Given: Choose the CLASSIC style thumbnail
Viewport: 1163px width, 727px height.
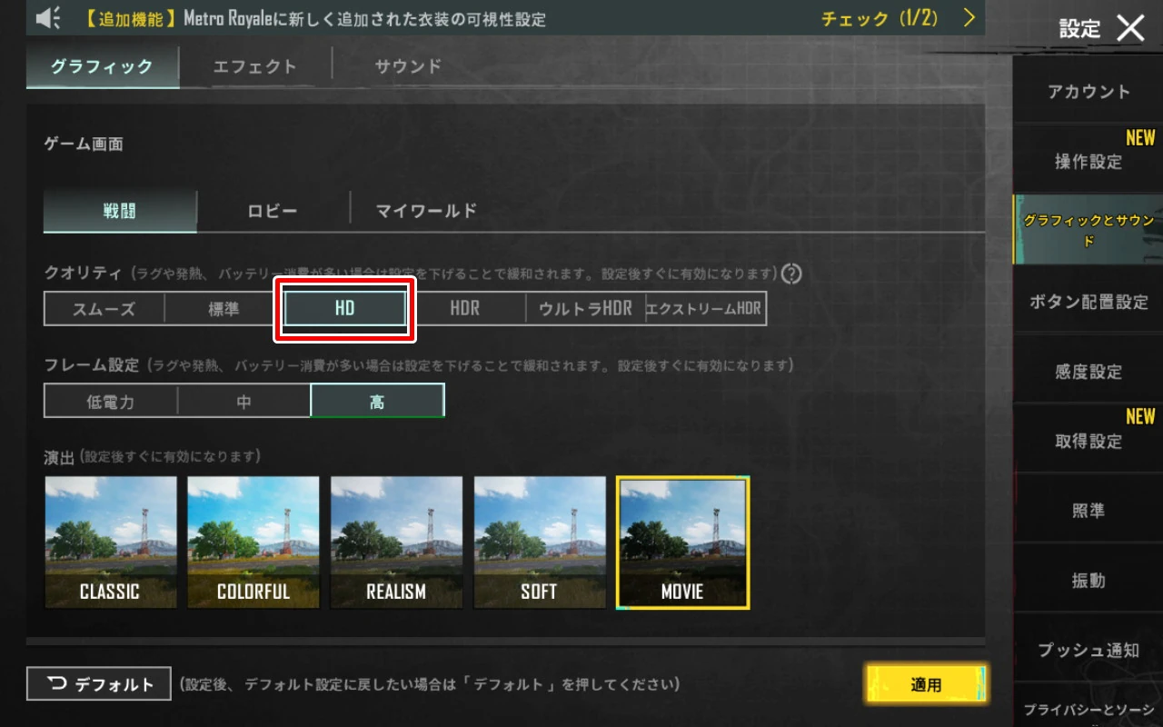Looking at the screenshot, I should [x=111, y=543].
